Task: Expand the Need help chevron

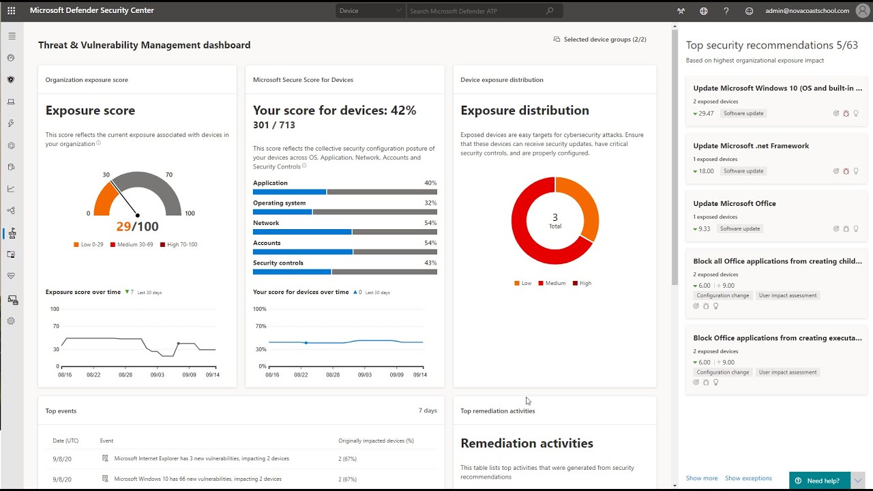Action: point(858,480)
